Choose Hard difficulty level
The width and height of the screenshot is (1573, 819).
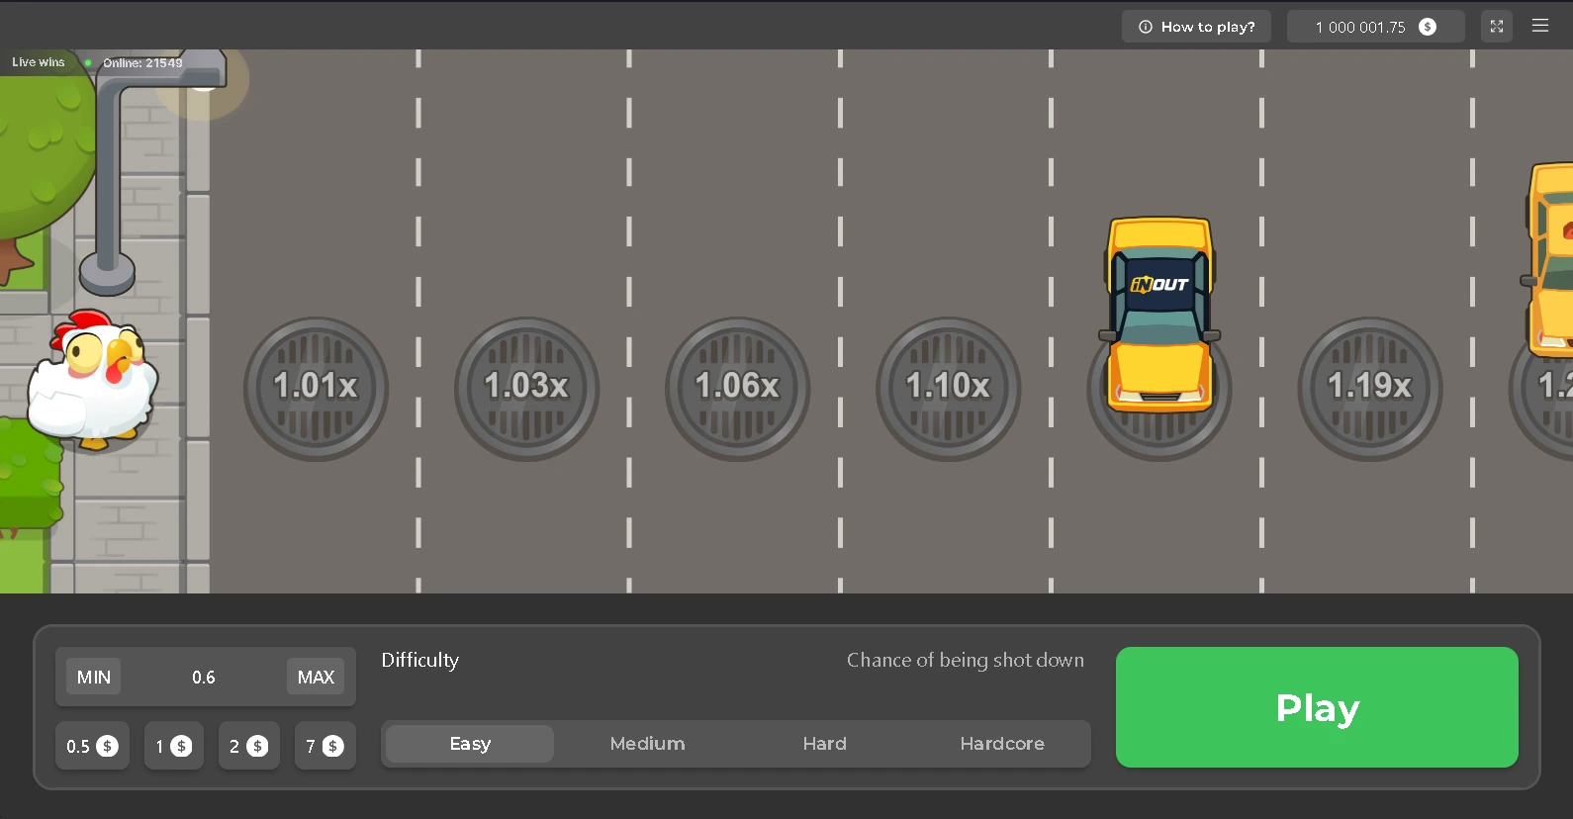point(824,744)
